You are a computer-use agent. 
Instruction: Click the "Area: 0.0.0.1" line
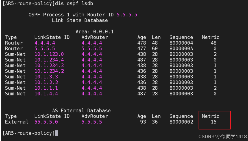[95, 32]
